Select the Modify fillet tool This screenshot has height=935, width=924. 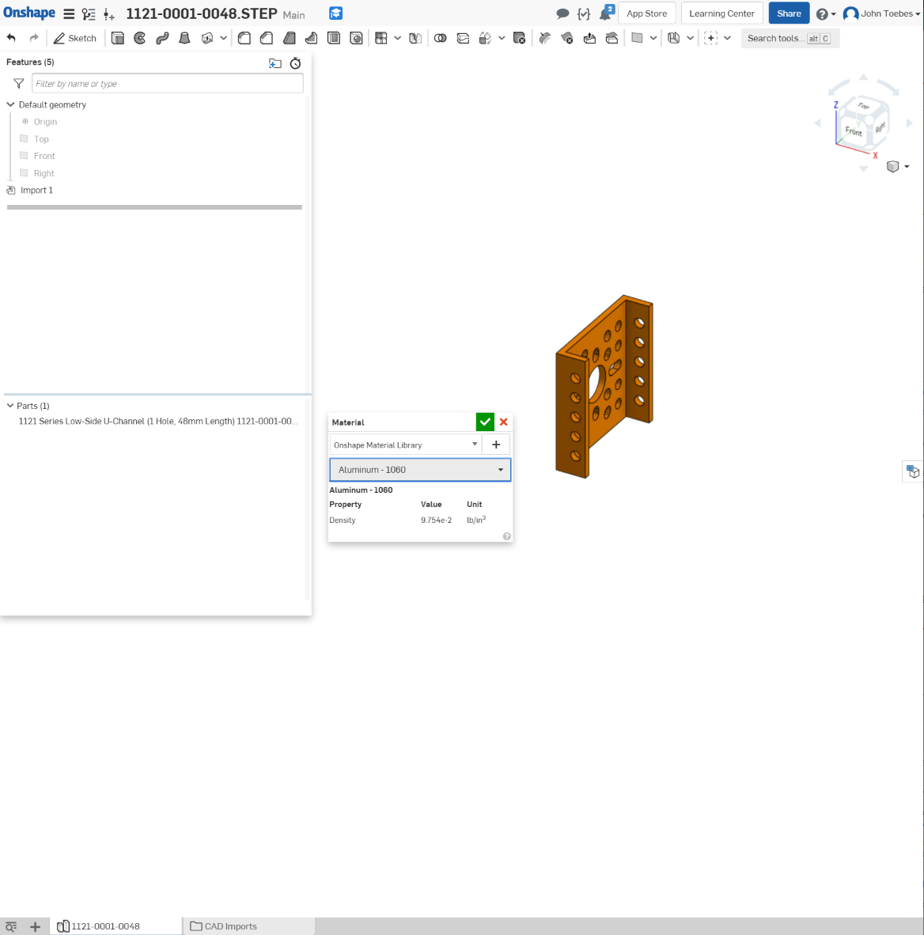[x=544, y=38]
